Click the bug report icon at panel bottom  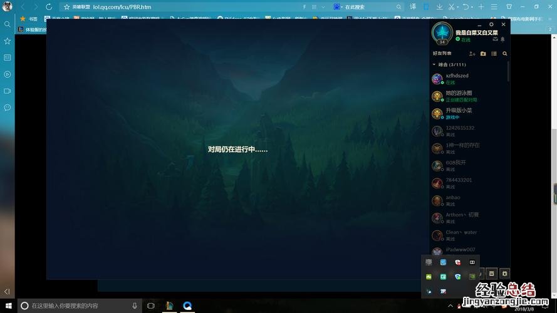[x=505, y=274]
